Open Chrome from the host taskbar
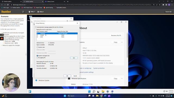 101,96
